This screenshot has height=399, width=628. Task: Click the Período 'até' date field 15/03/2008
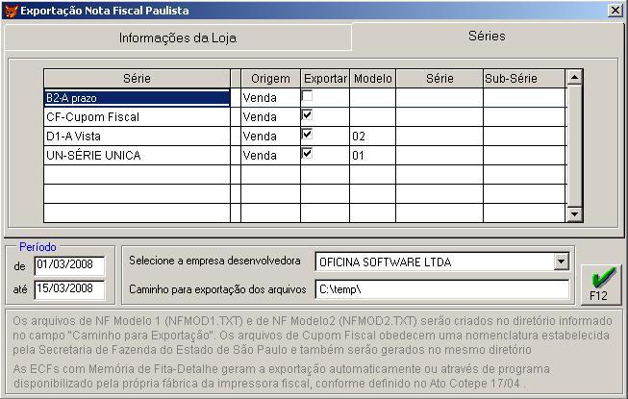69,289
